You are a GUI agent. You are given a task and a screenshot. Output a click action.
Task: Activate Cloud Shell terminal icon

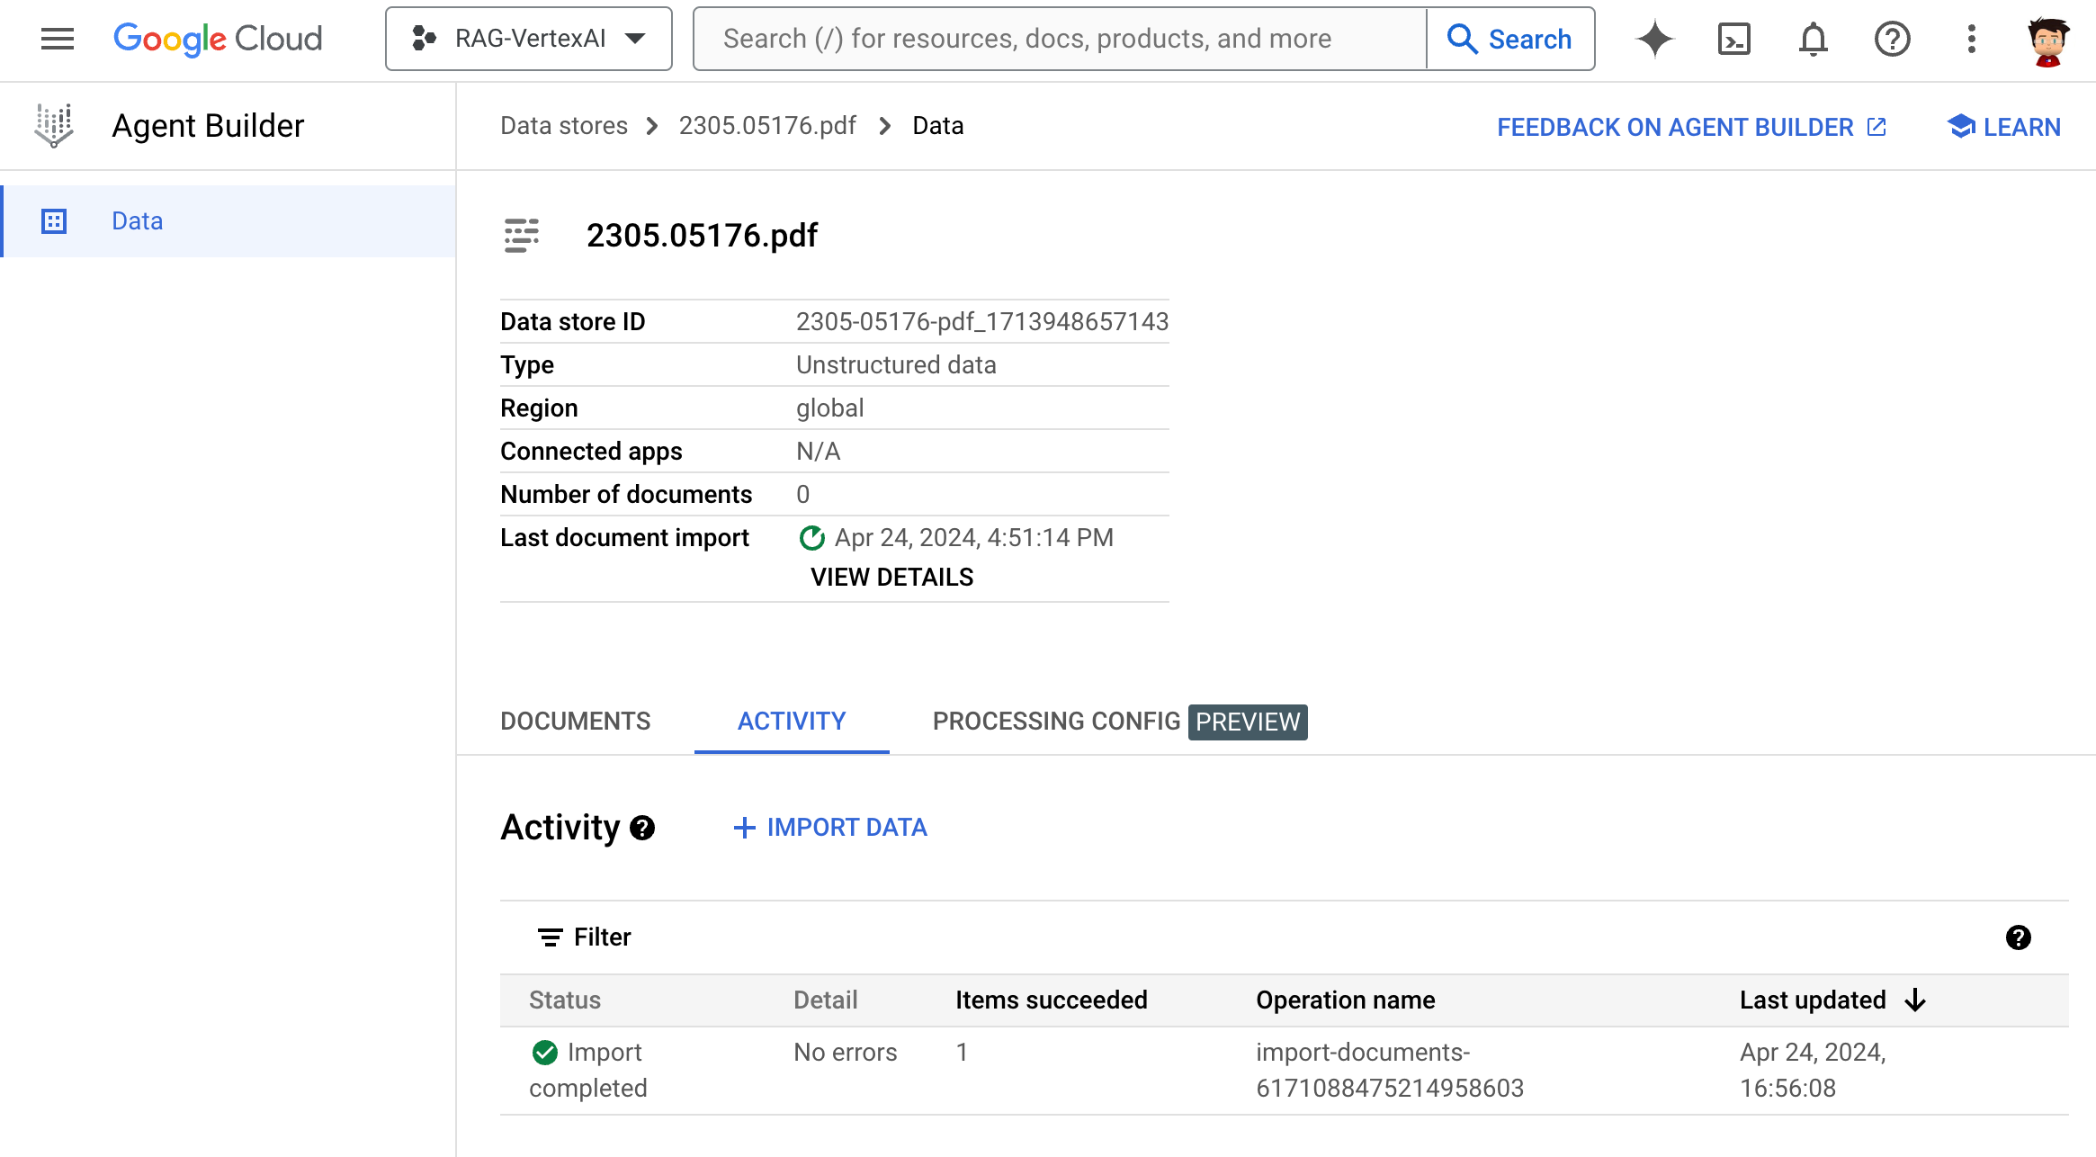(1733, 39)
